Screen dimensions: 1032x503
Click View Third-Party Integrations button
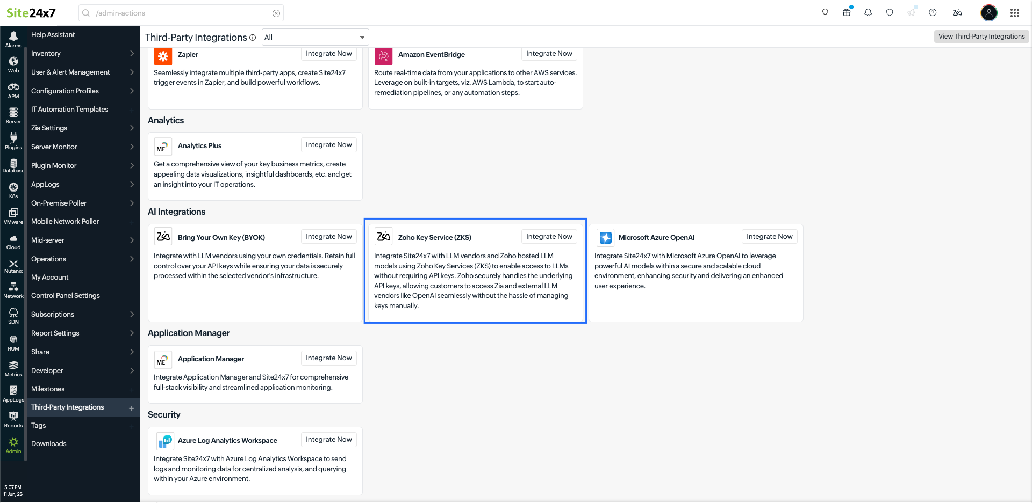point(981,37)
